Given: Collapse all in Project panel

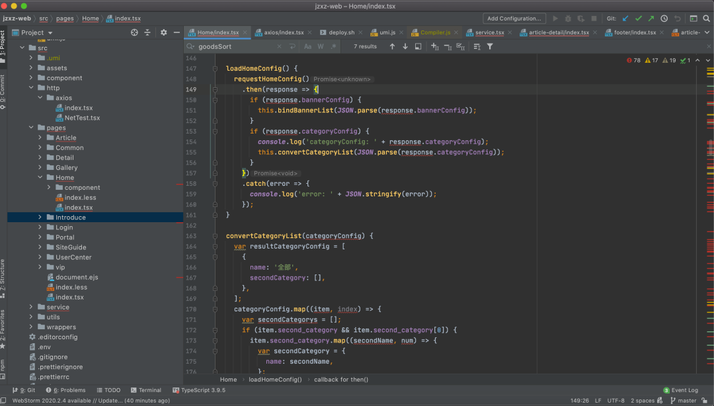Looking at the screenshot, I should click(x=149, y=32).
